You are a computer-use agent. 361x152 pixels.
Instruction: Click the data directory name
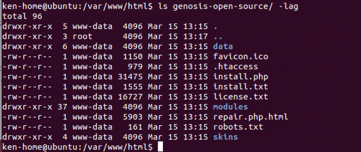tap(223, 46)
